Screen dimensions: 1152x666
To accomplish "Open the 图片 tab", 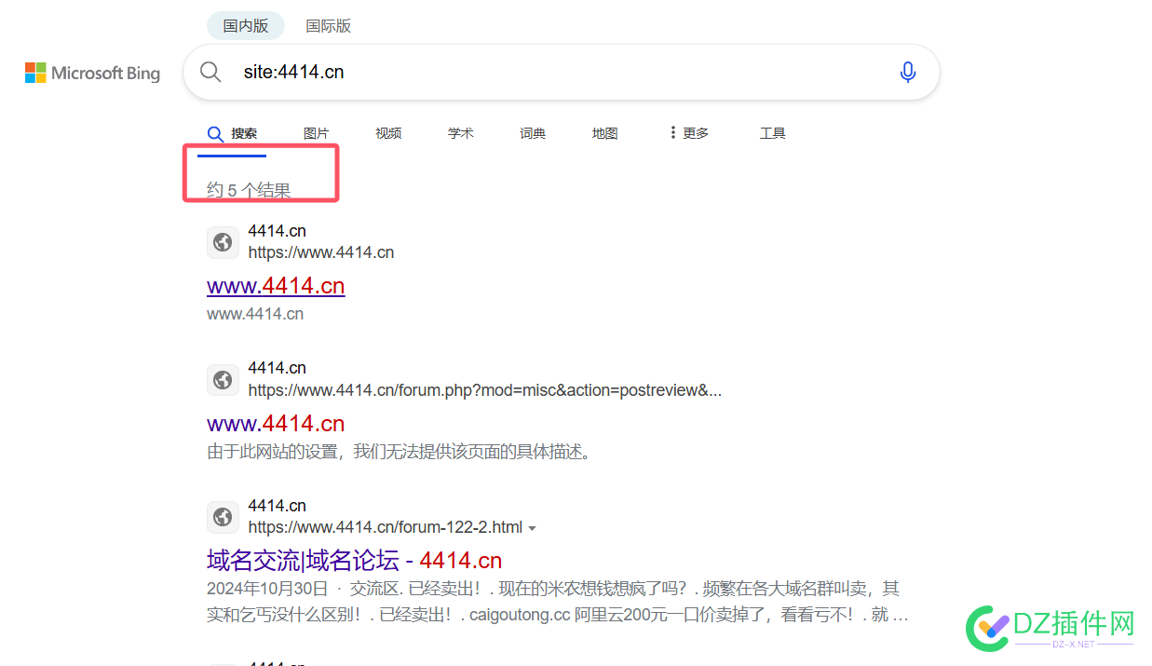I will click(x=317, y=133).
